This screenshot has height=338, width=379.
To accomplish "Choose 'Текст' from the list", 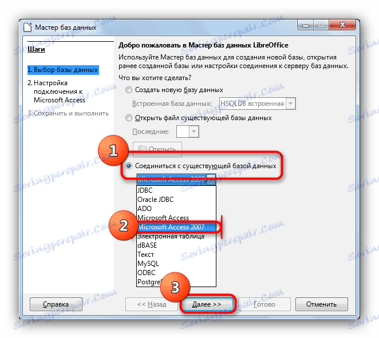I will tap(176, 255).
